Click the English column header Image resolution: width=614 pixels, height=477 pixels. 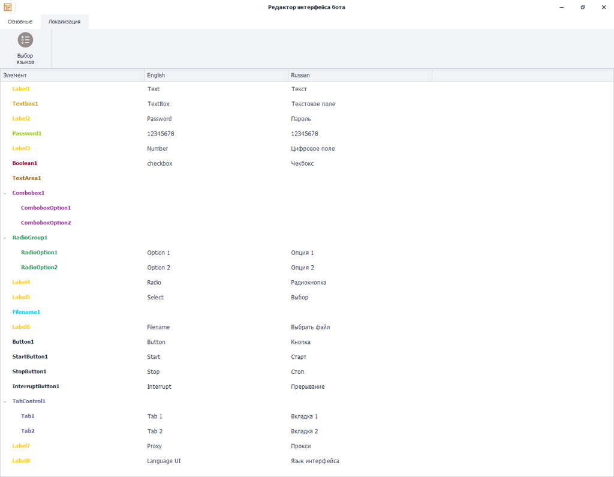[216, 75]
